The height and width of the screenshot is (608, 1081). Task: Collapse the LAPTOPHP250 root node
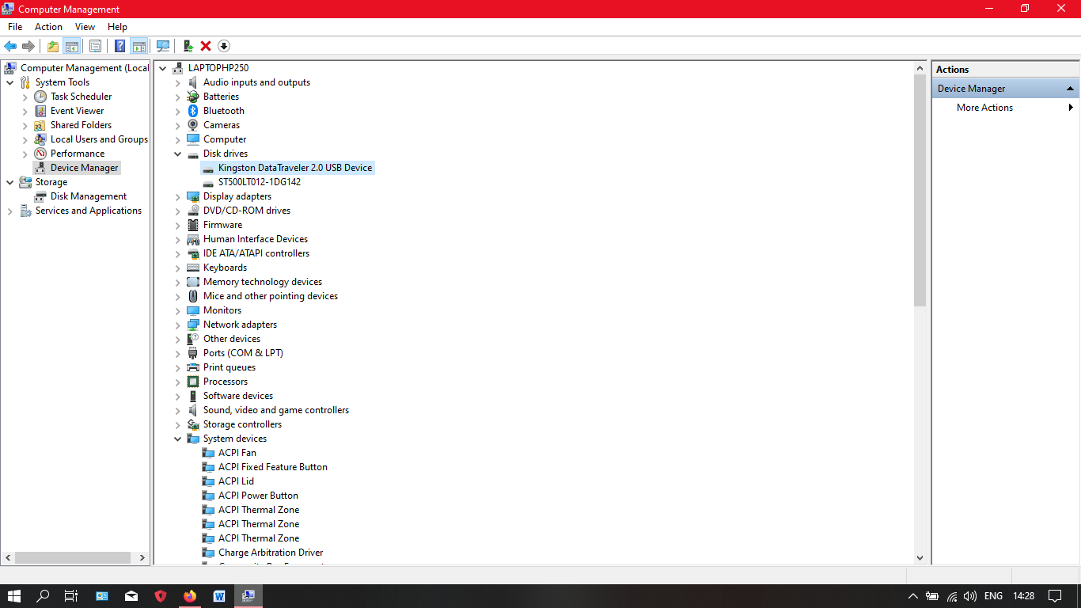(163, 68)
